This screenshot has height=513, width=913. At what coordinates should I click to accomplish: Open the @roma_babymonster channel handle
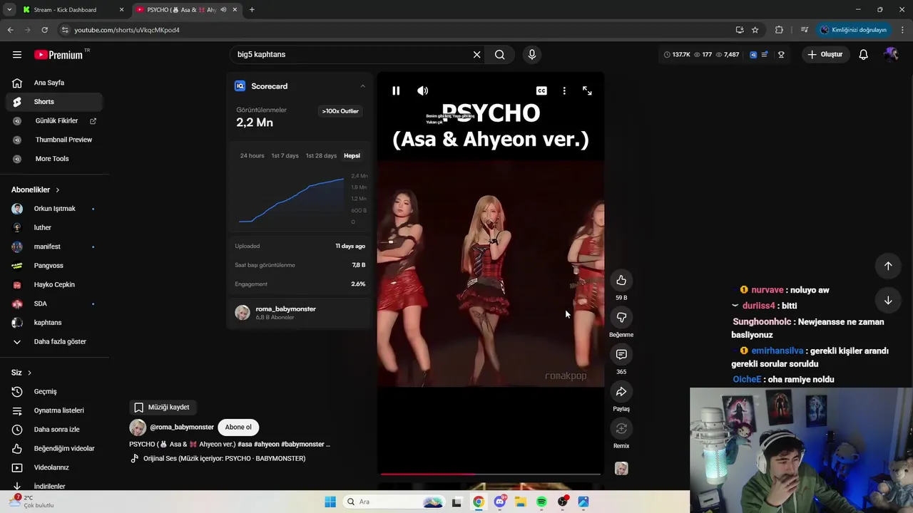click(x=182, y=427)
